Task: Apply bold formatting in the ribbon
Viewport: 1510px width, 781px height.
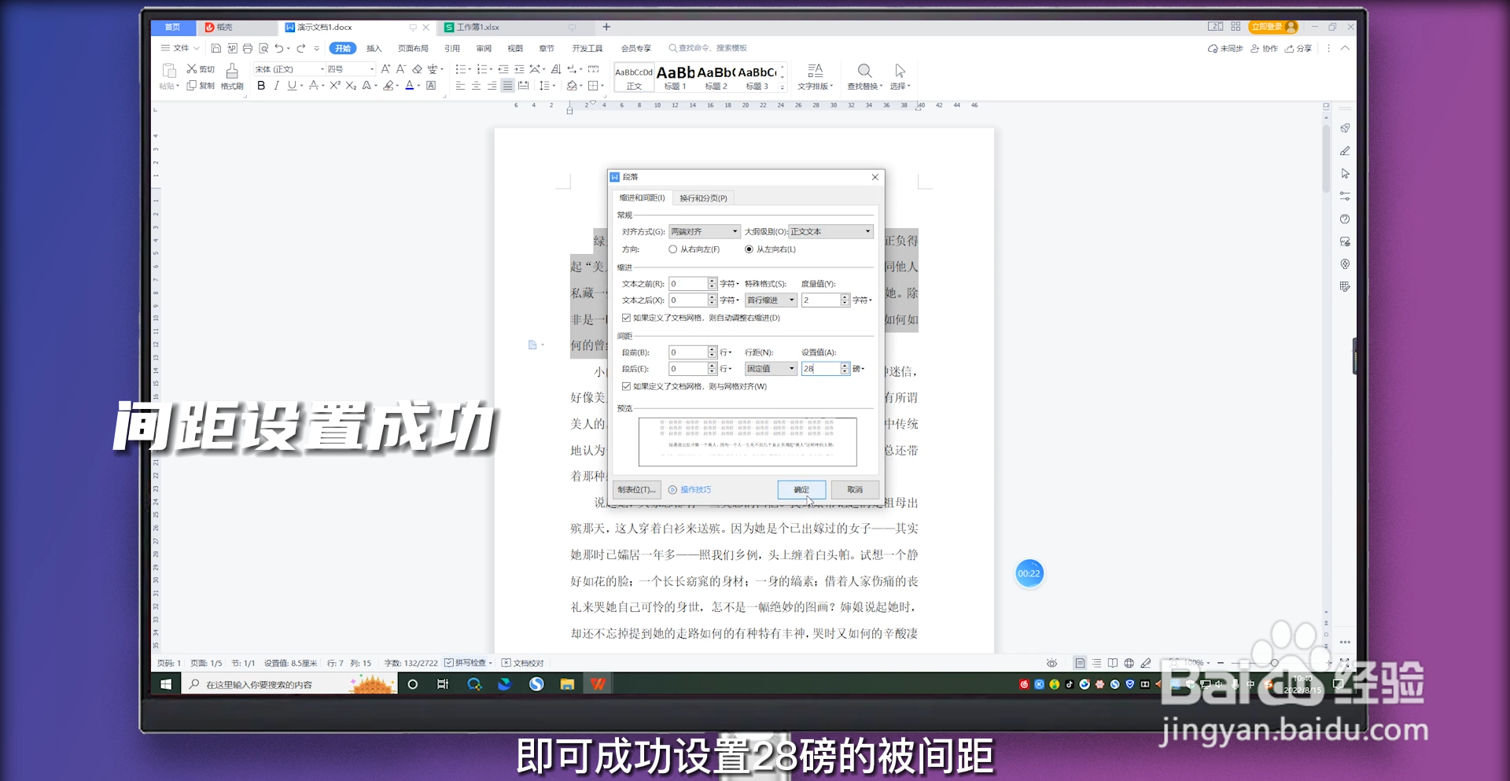Action: tap(261, 86)
